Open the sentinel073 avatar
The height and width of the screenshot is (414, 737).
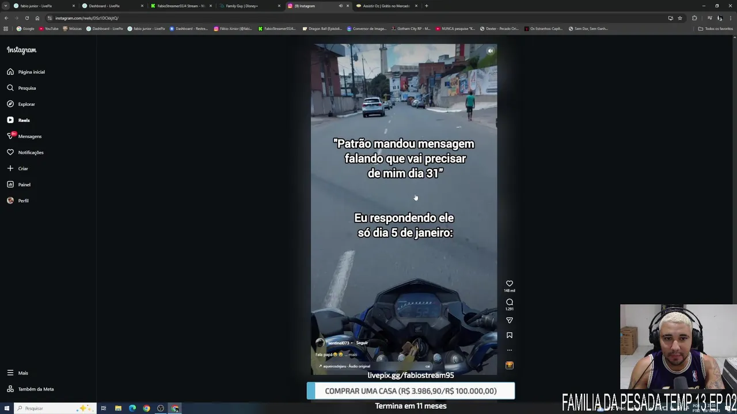(320, 343)
